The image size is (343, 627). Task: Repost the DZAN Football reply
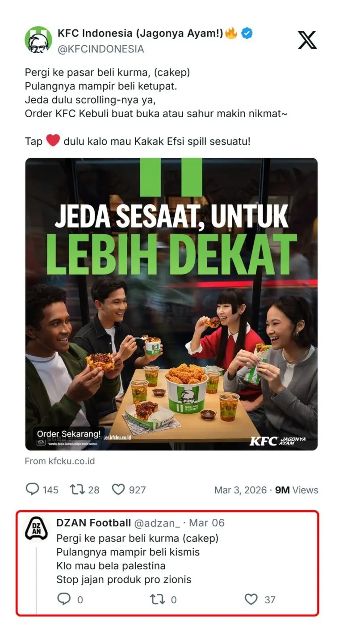point(158,599)
